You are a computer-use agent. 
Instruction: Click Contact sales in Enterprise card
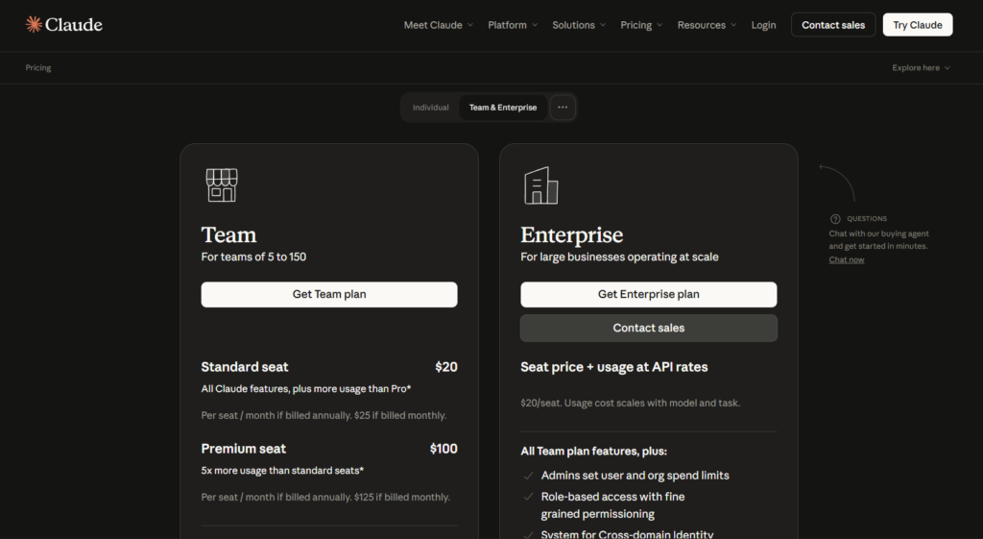pyautogui.click(x=648, y=329)
